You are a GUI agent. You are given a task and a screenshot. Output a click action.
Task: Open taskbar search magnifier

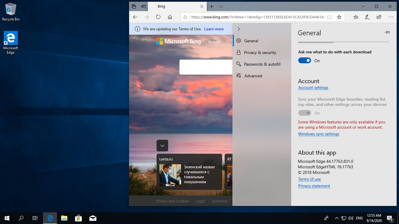click(x=21, y=218)
